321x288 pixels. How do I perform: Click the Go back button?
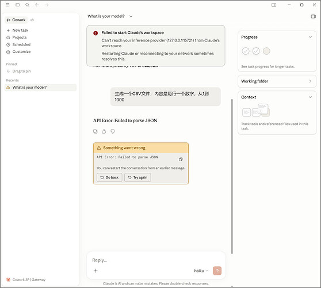pos(109,177)
